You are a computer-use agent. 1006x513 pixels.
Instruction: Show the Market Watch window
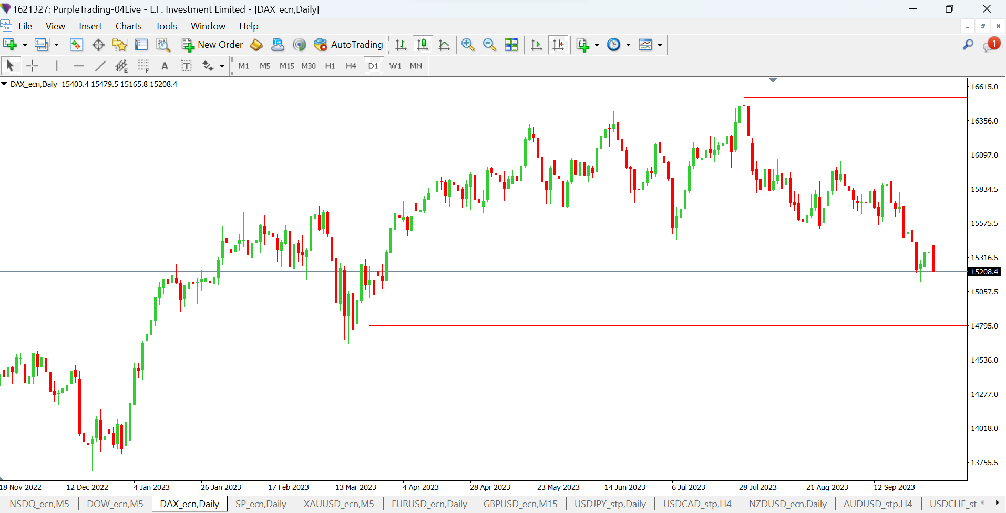coord(77,45)
